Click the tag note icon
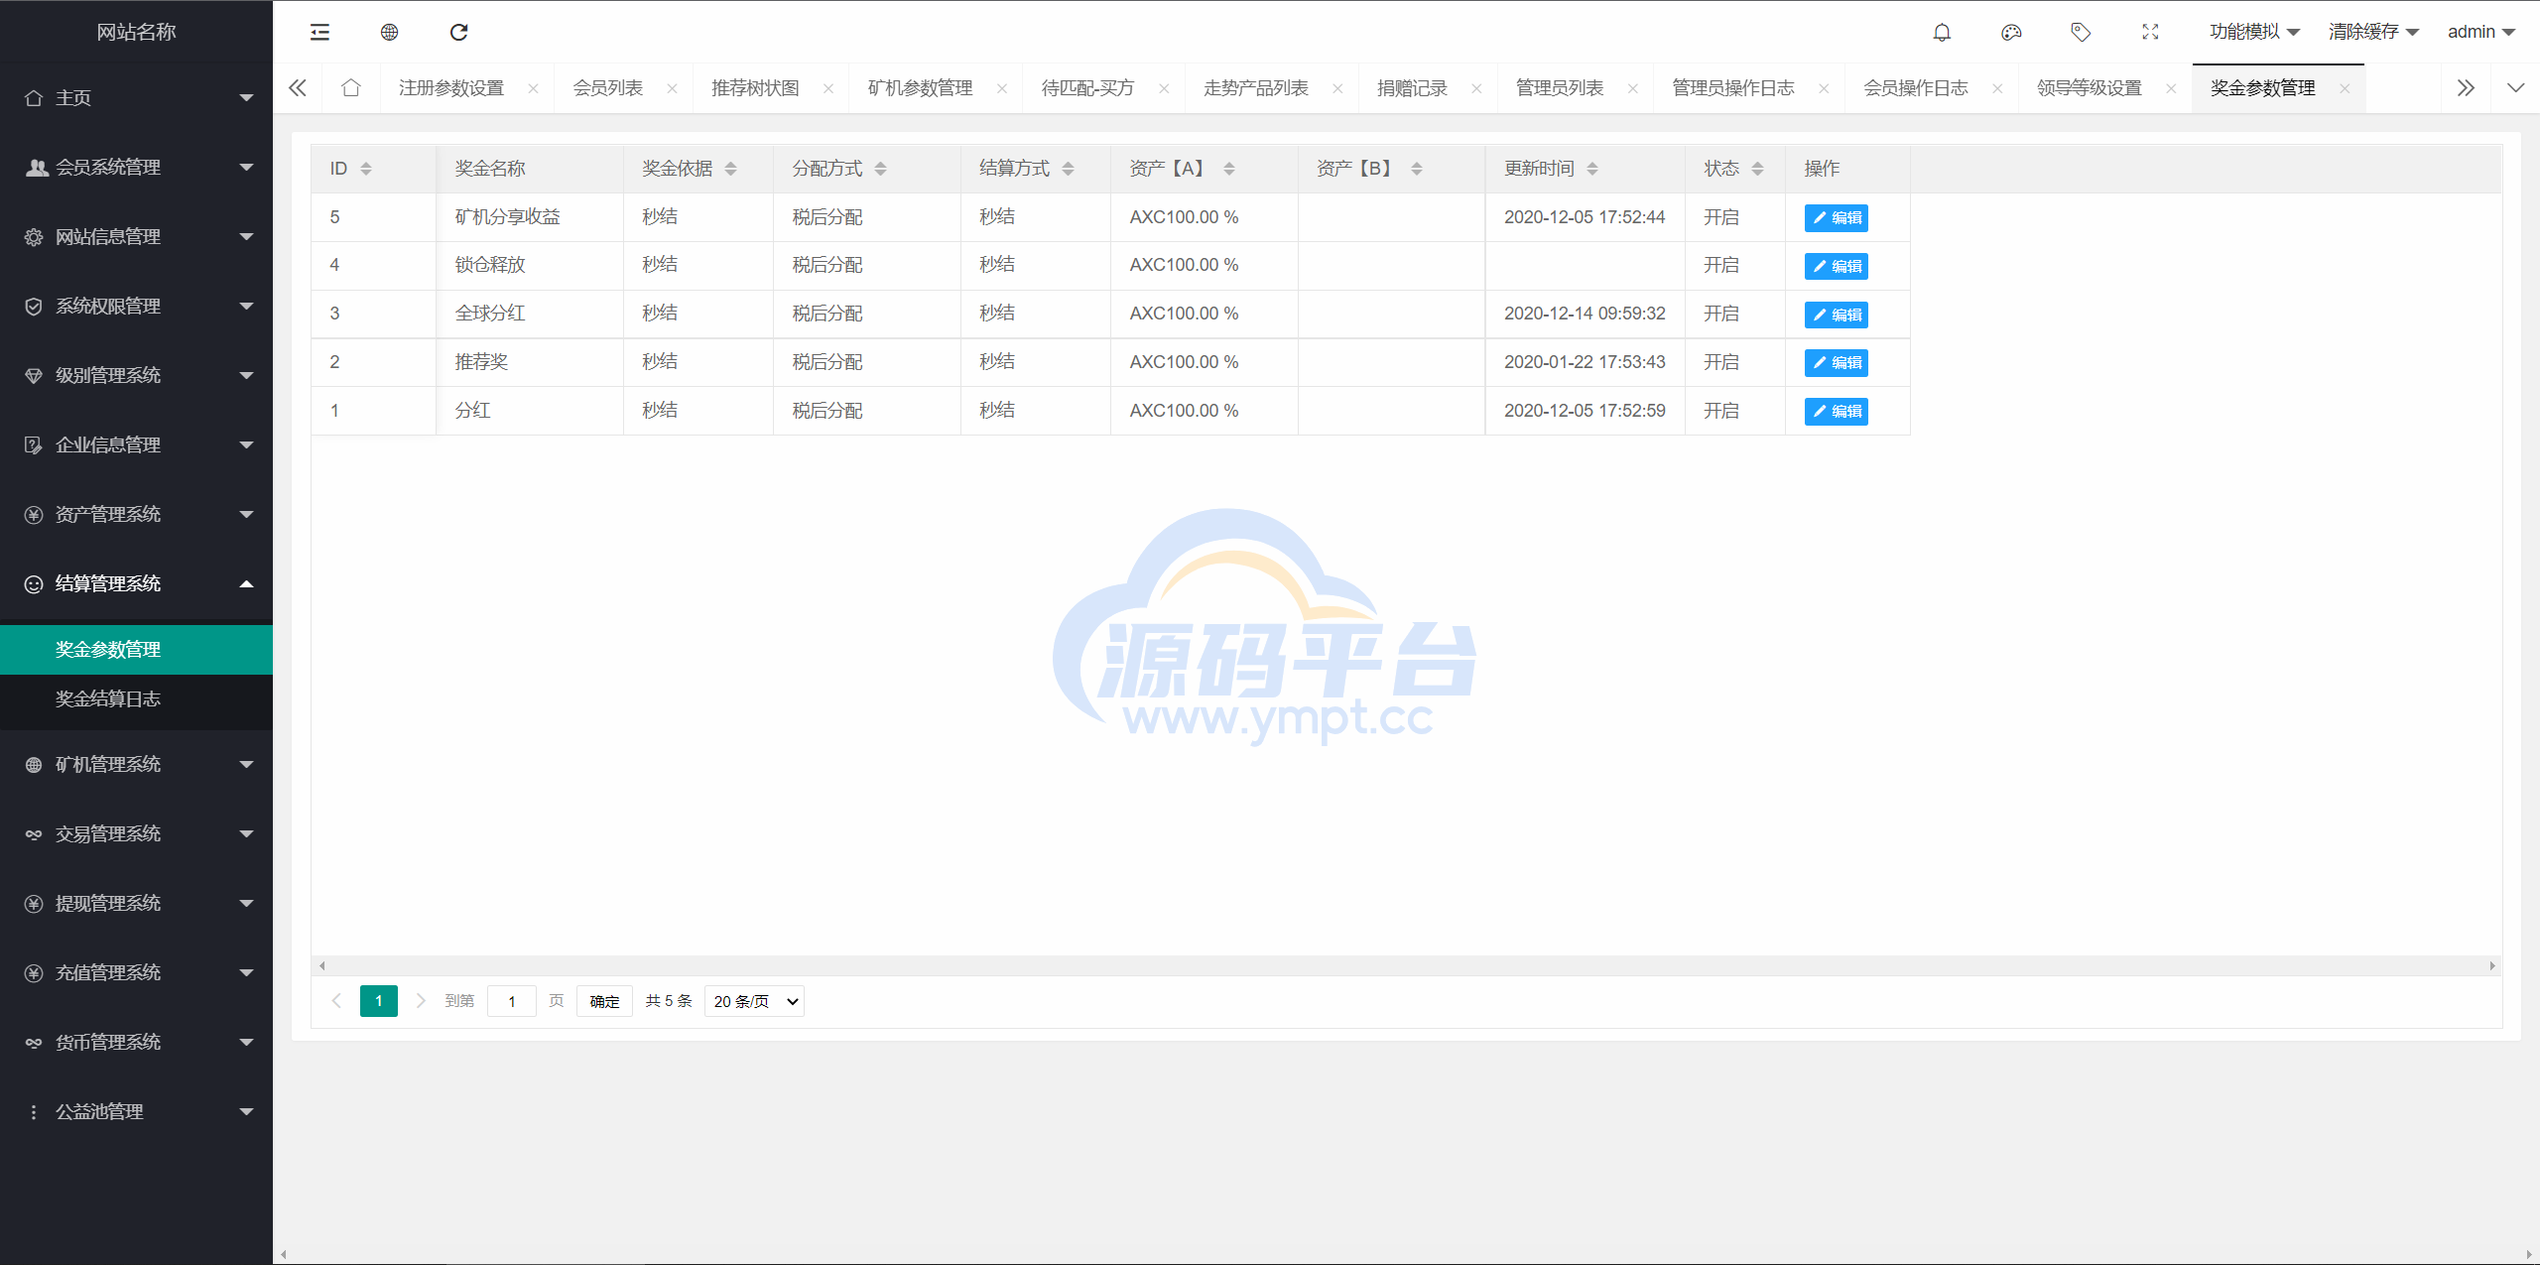The height and width of the screenshot is (1265, 2540). [2081, 32]
